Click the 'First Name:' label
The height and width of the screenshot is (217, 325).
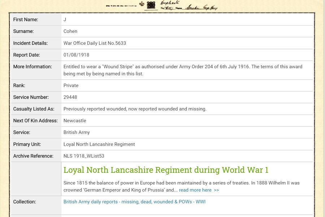(26, 19)
